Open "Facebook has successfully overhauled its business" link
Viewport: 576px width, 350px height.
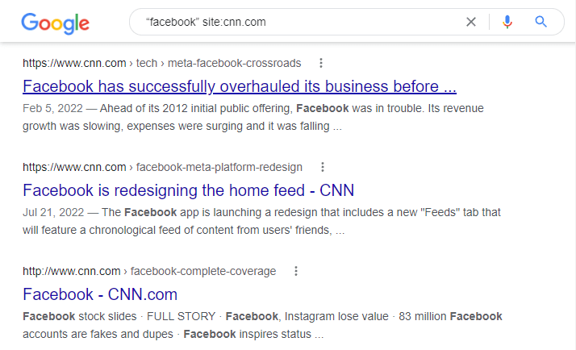pyautogui.click(x=240, y=86)
